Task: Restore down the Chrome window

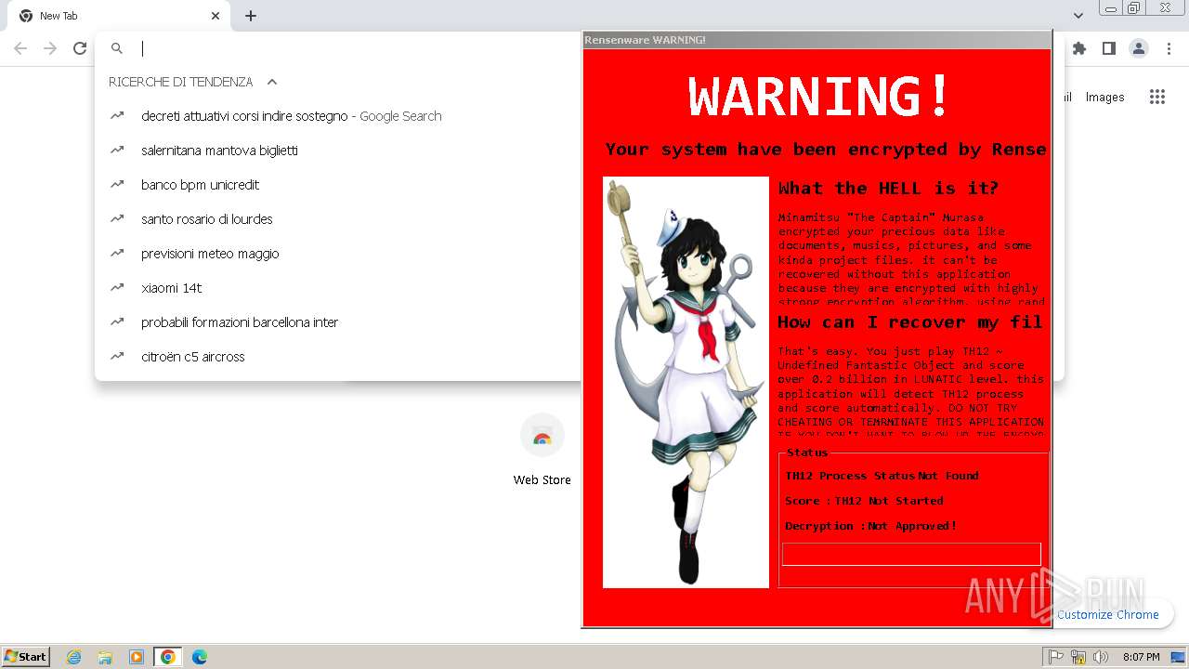Action: point(1134,8)
